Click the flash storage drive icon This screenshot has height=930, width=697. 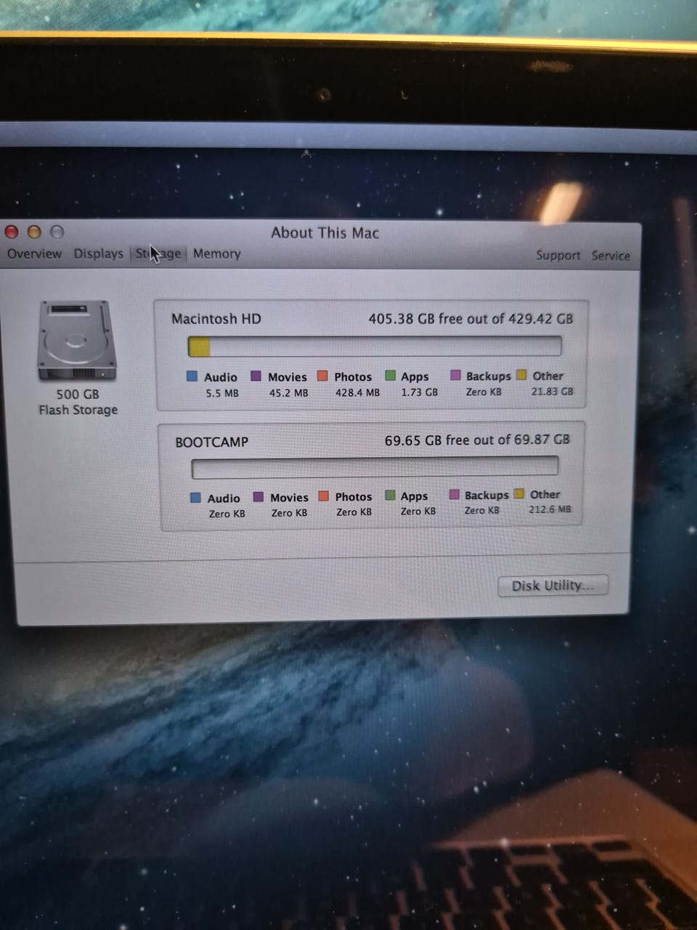(76, 341)
